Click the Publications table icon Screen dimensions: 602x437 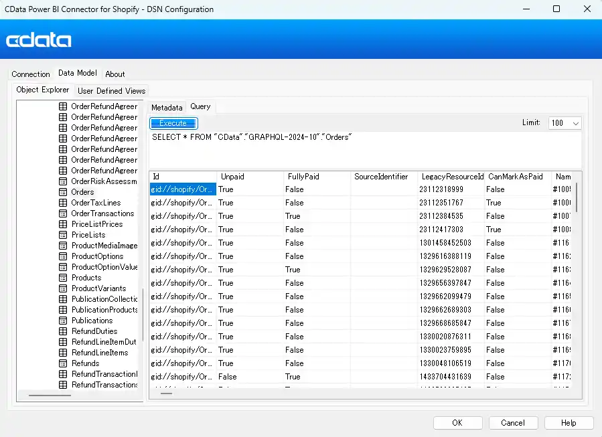pos(64,321)
